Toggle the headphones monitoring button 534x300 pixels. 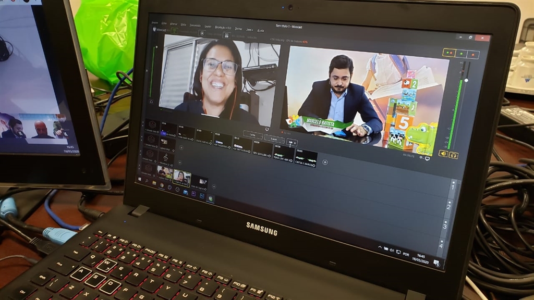(453, 155)
